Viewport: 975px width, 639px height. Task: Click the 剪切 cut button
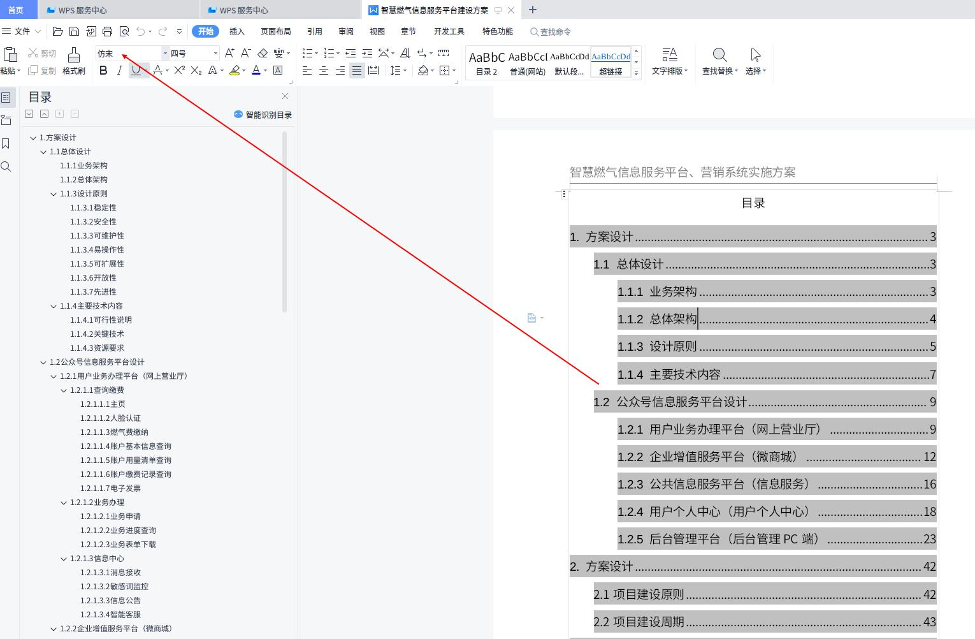click(42, 53)
